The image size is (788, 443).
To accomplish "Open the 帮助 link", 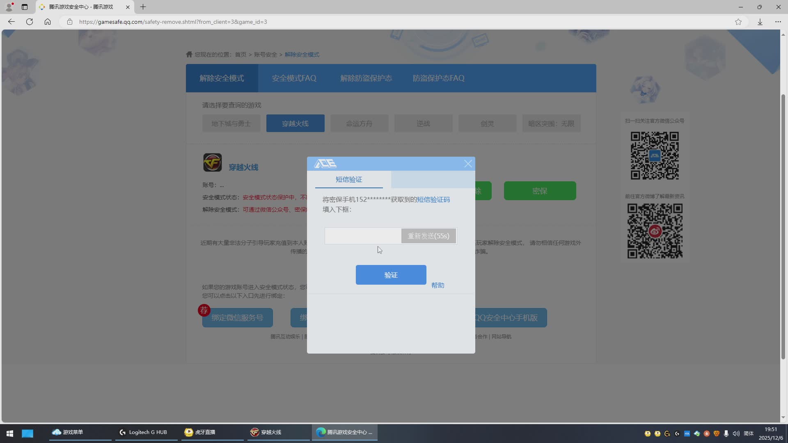I will [x=438, y=285].
